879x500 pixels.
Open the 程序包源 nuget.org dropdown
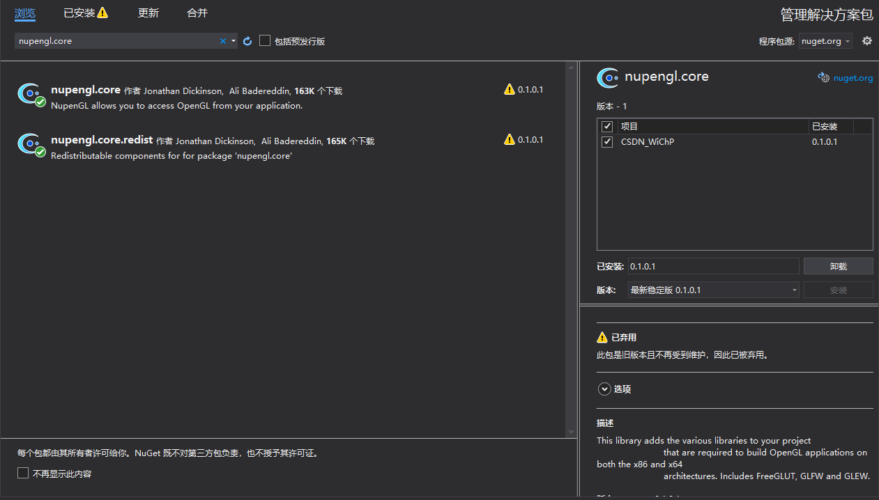(825, 40)
